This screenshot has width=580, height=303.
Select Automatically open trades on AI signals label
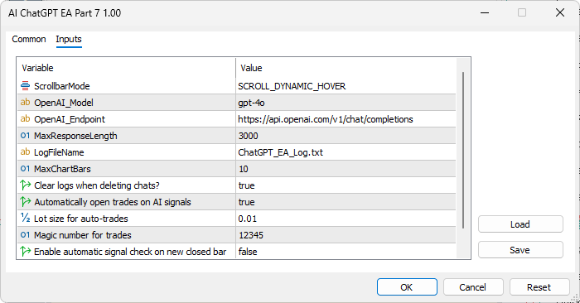(113, 202)
